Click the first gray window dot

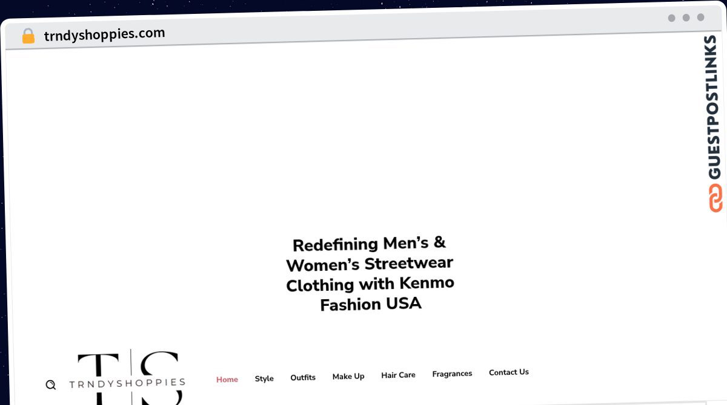(x=671, y=18)
